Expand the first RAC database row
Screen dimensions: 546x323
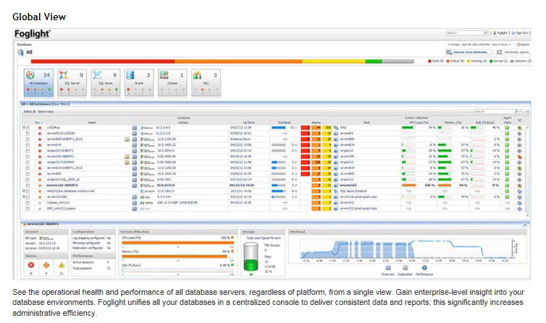click(24, 128)
